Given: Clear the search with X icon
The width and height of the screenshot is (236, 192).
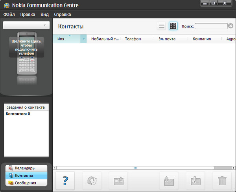Looking at the screenshot, I should click(230, 26).
